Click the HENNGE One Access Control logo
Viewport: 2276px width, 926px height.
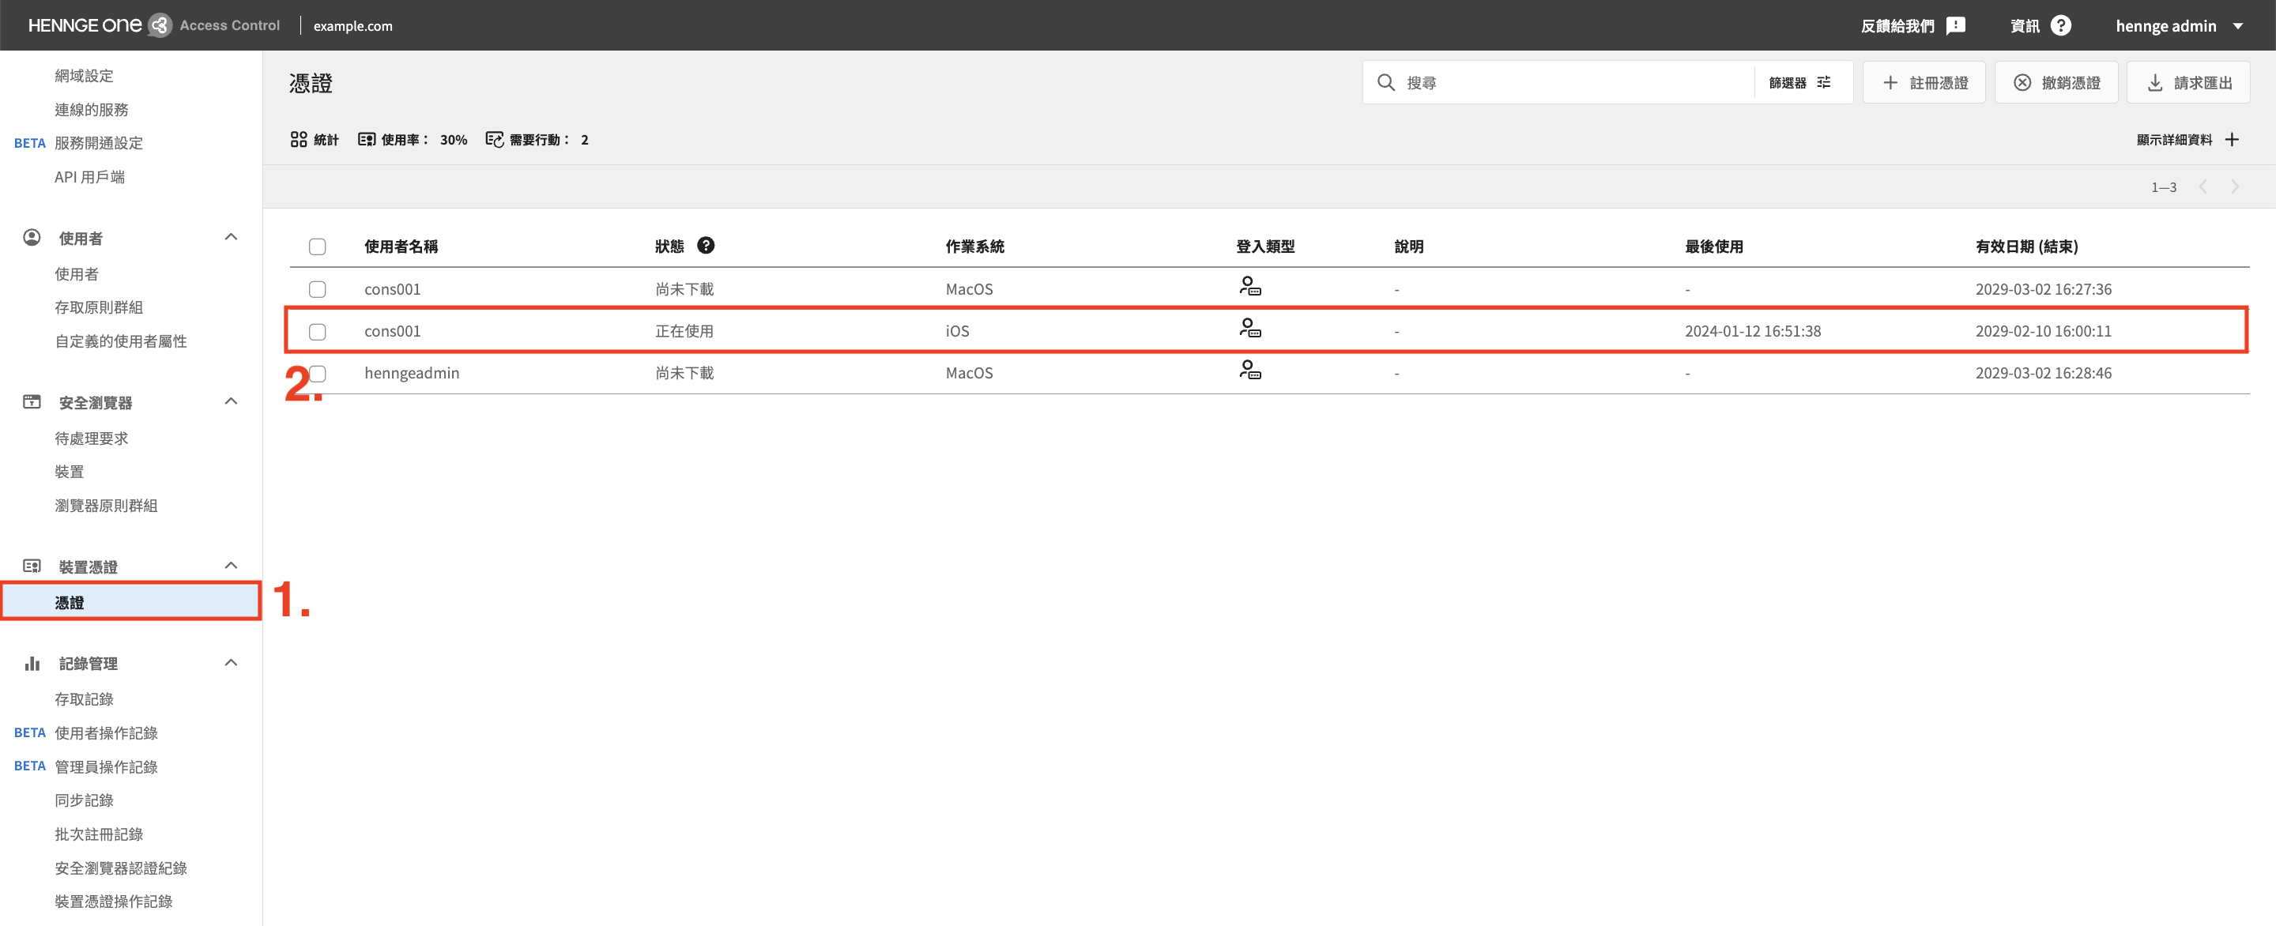coord(154,24)
